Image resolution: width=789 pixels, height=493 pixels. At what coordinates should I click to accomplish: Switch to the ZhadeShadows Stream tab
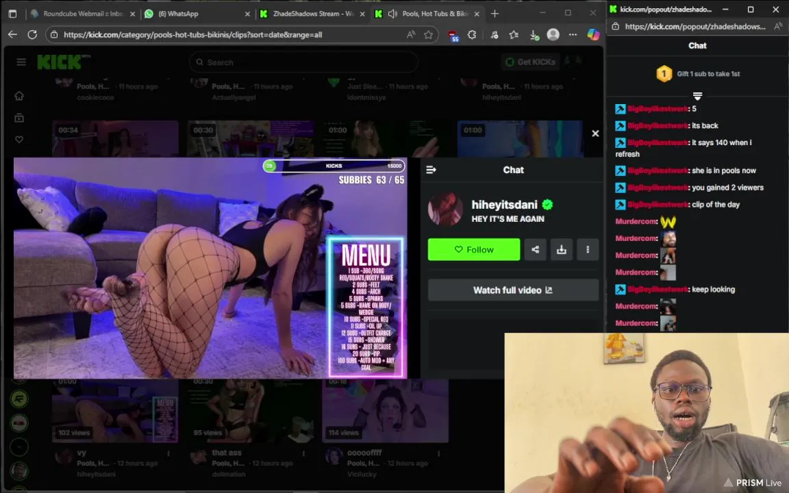313,14
